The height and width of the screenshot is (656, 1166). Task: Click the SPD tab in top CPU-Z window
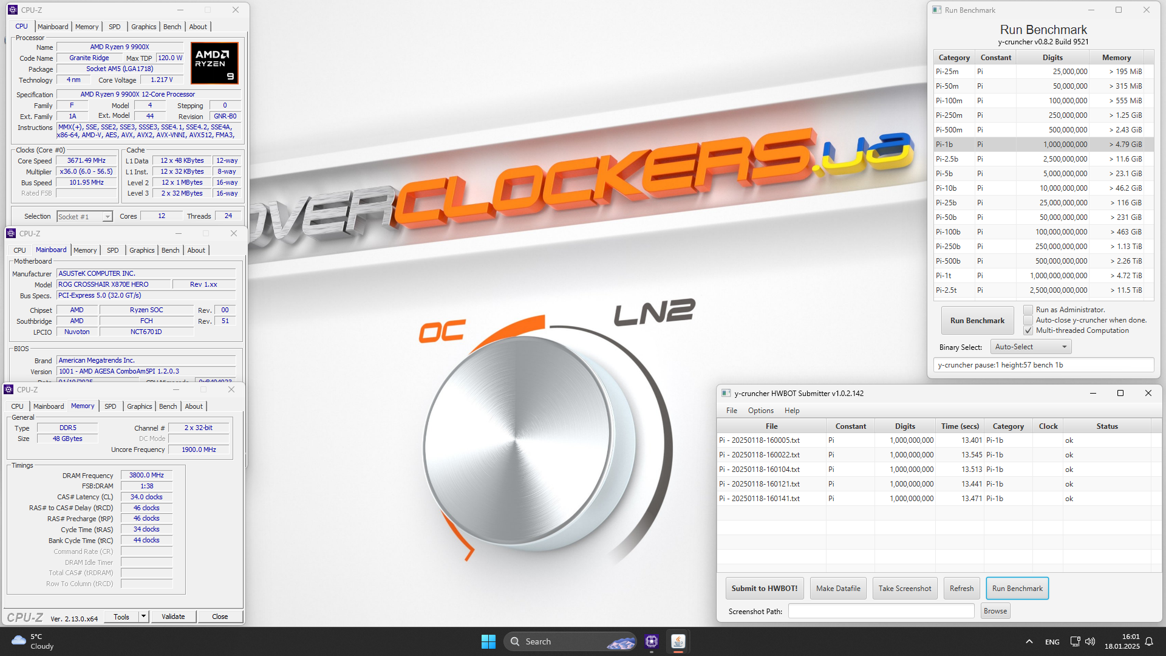(x=114, y=26)
